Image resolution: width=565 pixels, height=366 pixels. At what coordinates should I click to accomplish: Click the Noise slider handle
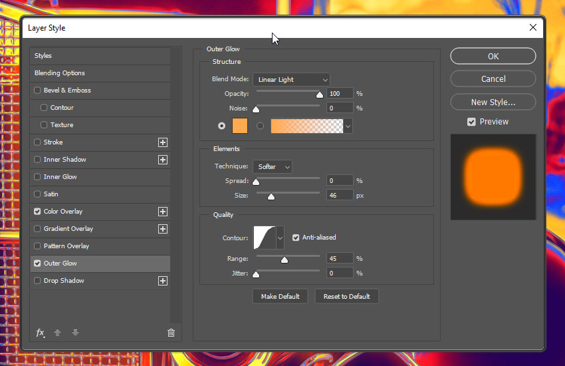(256, 109)
